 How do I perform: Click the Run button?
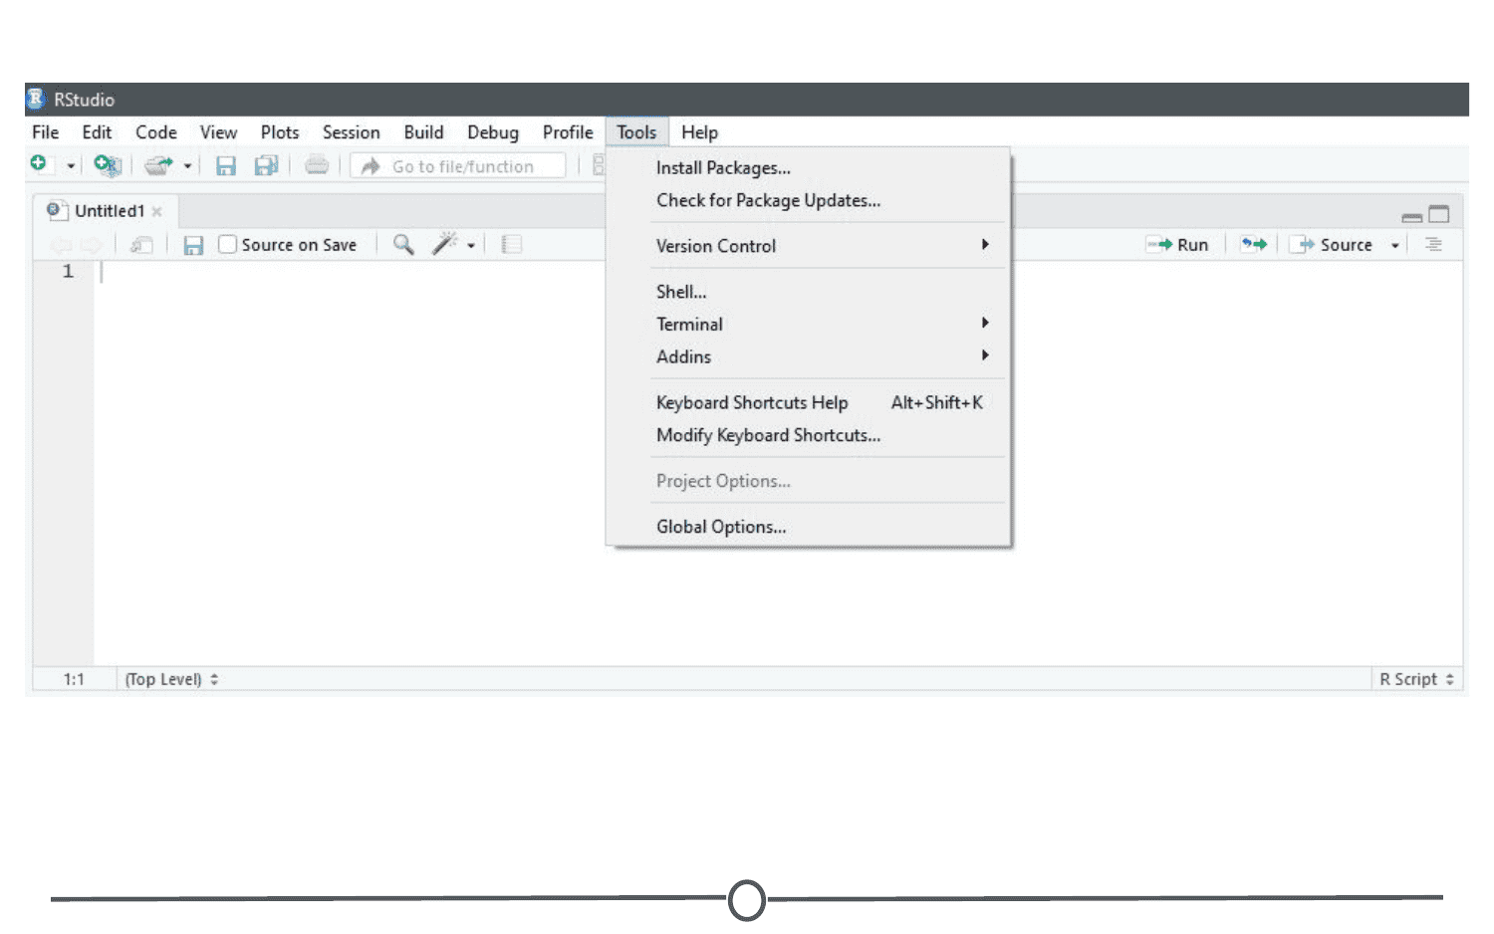[x=1178, y=245]
